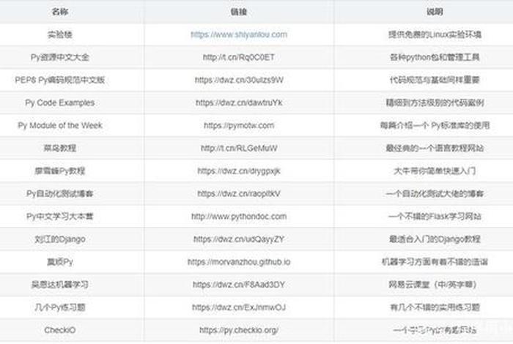The height and width of the screenshot is (344, 513).
Task: Click the https://dwz.cn/drygpxjk link text
Action: point(239,171)
